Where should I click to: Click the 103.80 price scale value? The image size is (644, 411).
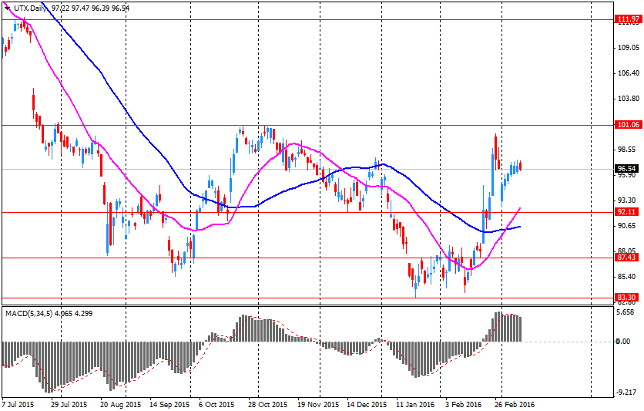(629, 99)
